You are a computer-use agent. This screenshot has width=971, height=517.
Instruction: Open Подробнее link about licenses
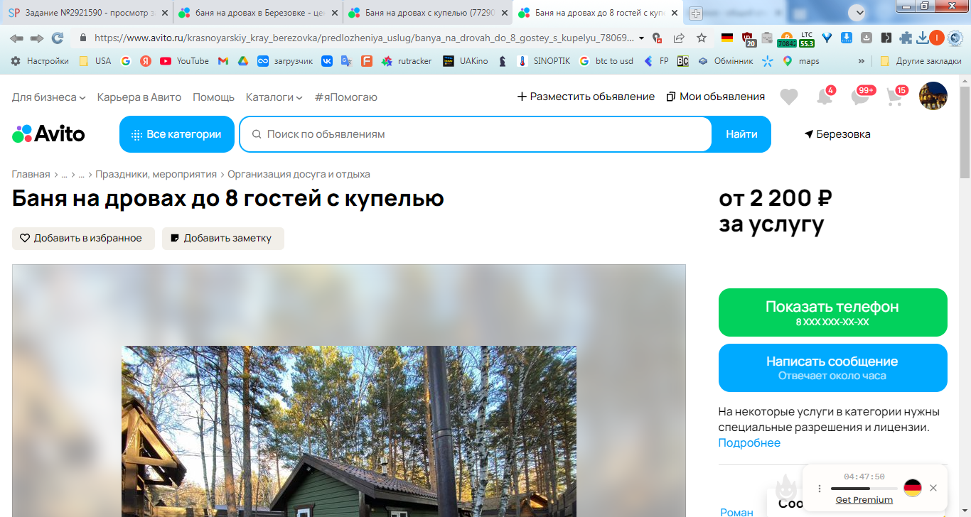(749, 443)
